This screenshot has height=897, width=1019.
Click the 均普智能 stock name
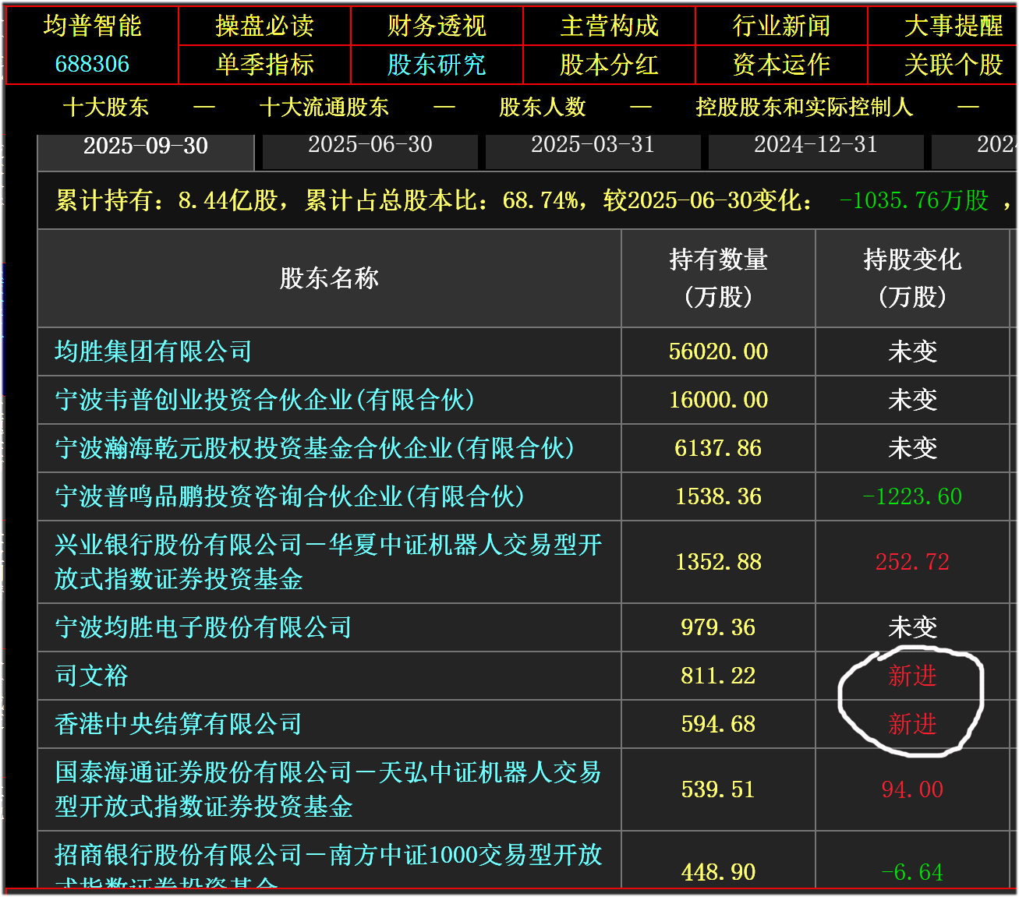point(92,26)
